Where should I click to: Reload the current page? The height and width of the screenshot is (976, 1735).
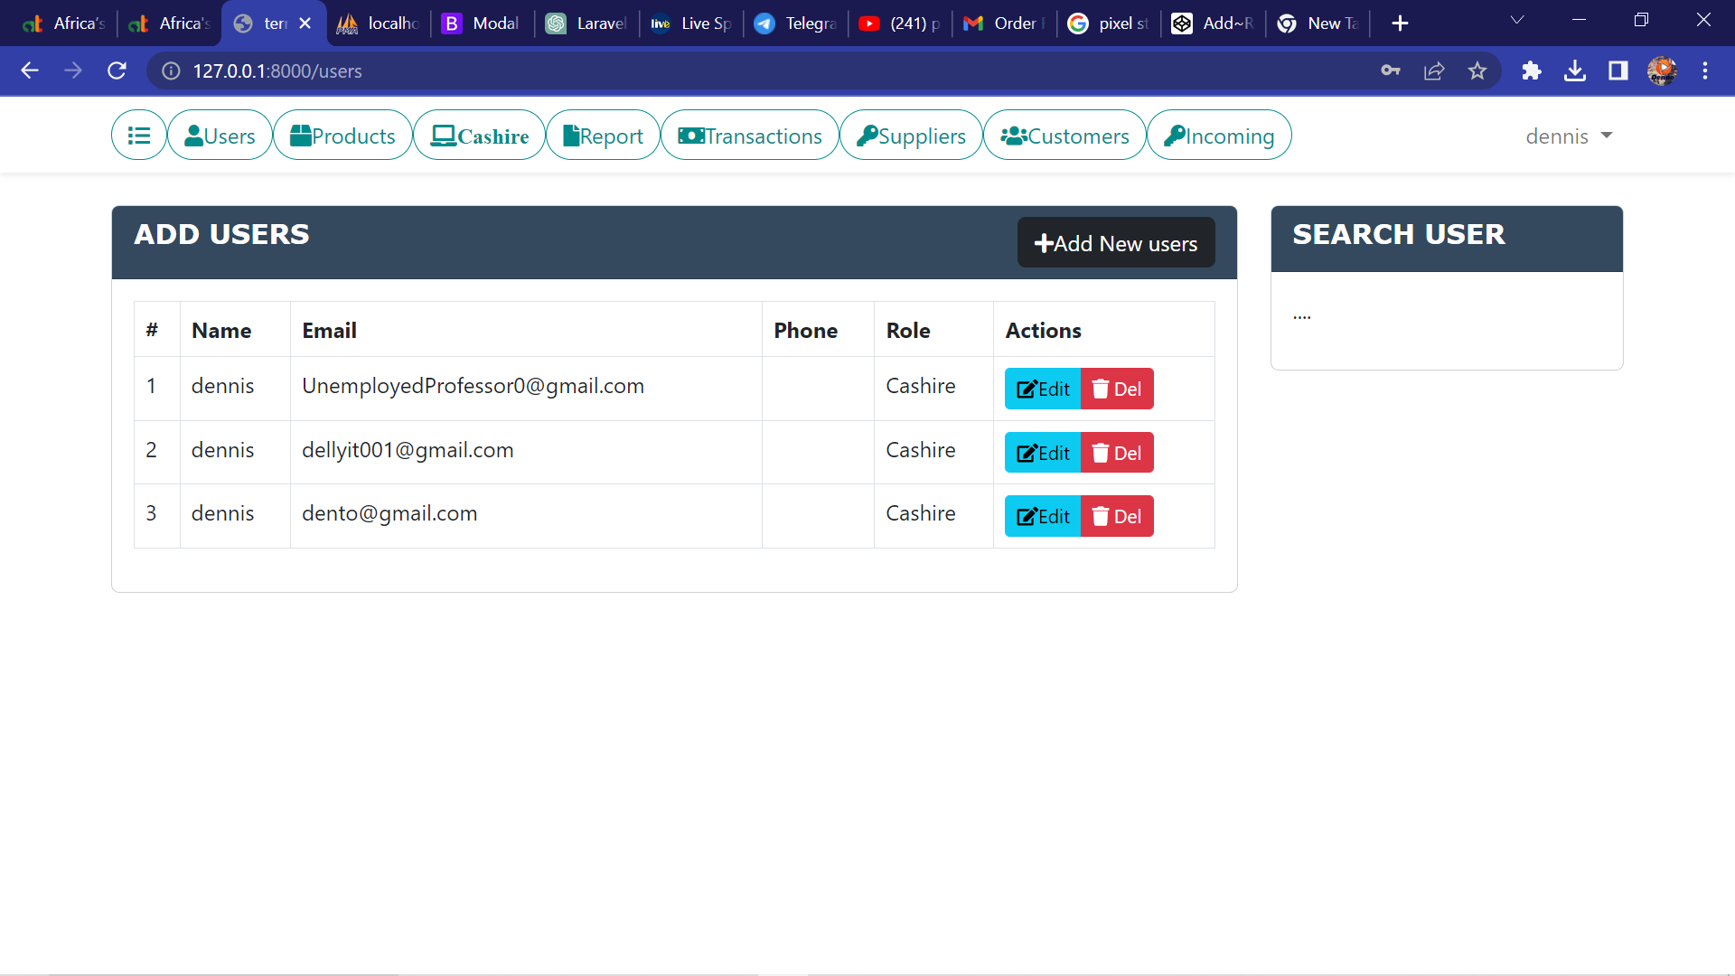(117, 70)
